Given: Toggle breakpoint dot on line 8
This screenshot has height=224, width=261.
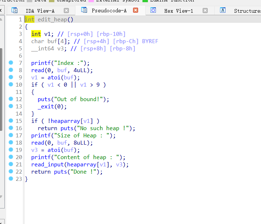Looking at the screenshot, I should [11, 70].
